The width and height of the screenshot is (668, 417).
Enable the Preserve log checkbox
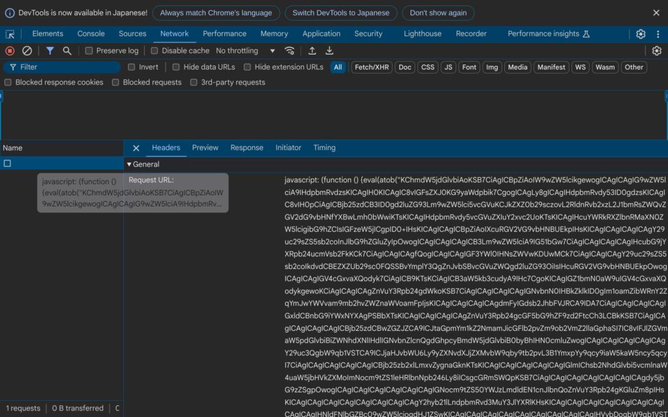(89, 51)
